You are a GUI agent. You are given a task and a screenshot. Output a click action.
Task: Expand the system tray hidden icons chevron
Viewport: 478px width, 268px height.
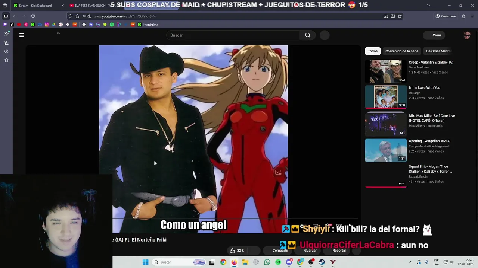[411, 262]
